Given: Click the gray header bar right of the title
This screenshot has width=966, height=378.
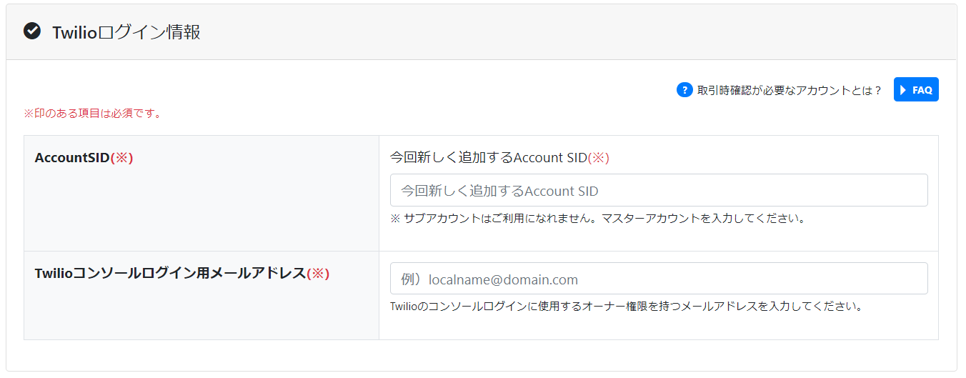Looking at the screenshot, I should (572, 31).
